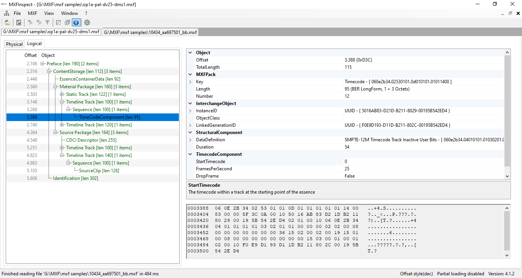Image resolution: width=522 pixels, height=278 pixels.
Task: Select the SourceClip [len 128] row
Action: pos(92,171)
